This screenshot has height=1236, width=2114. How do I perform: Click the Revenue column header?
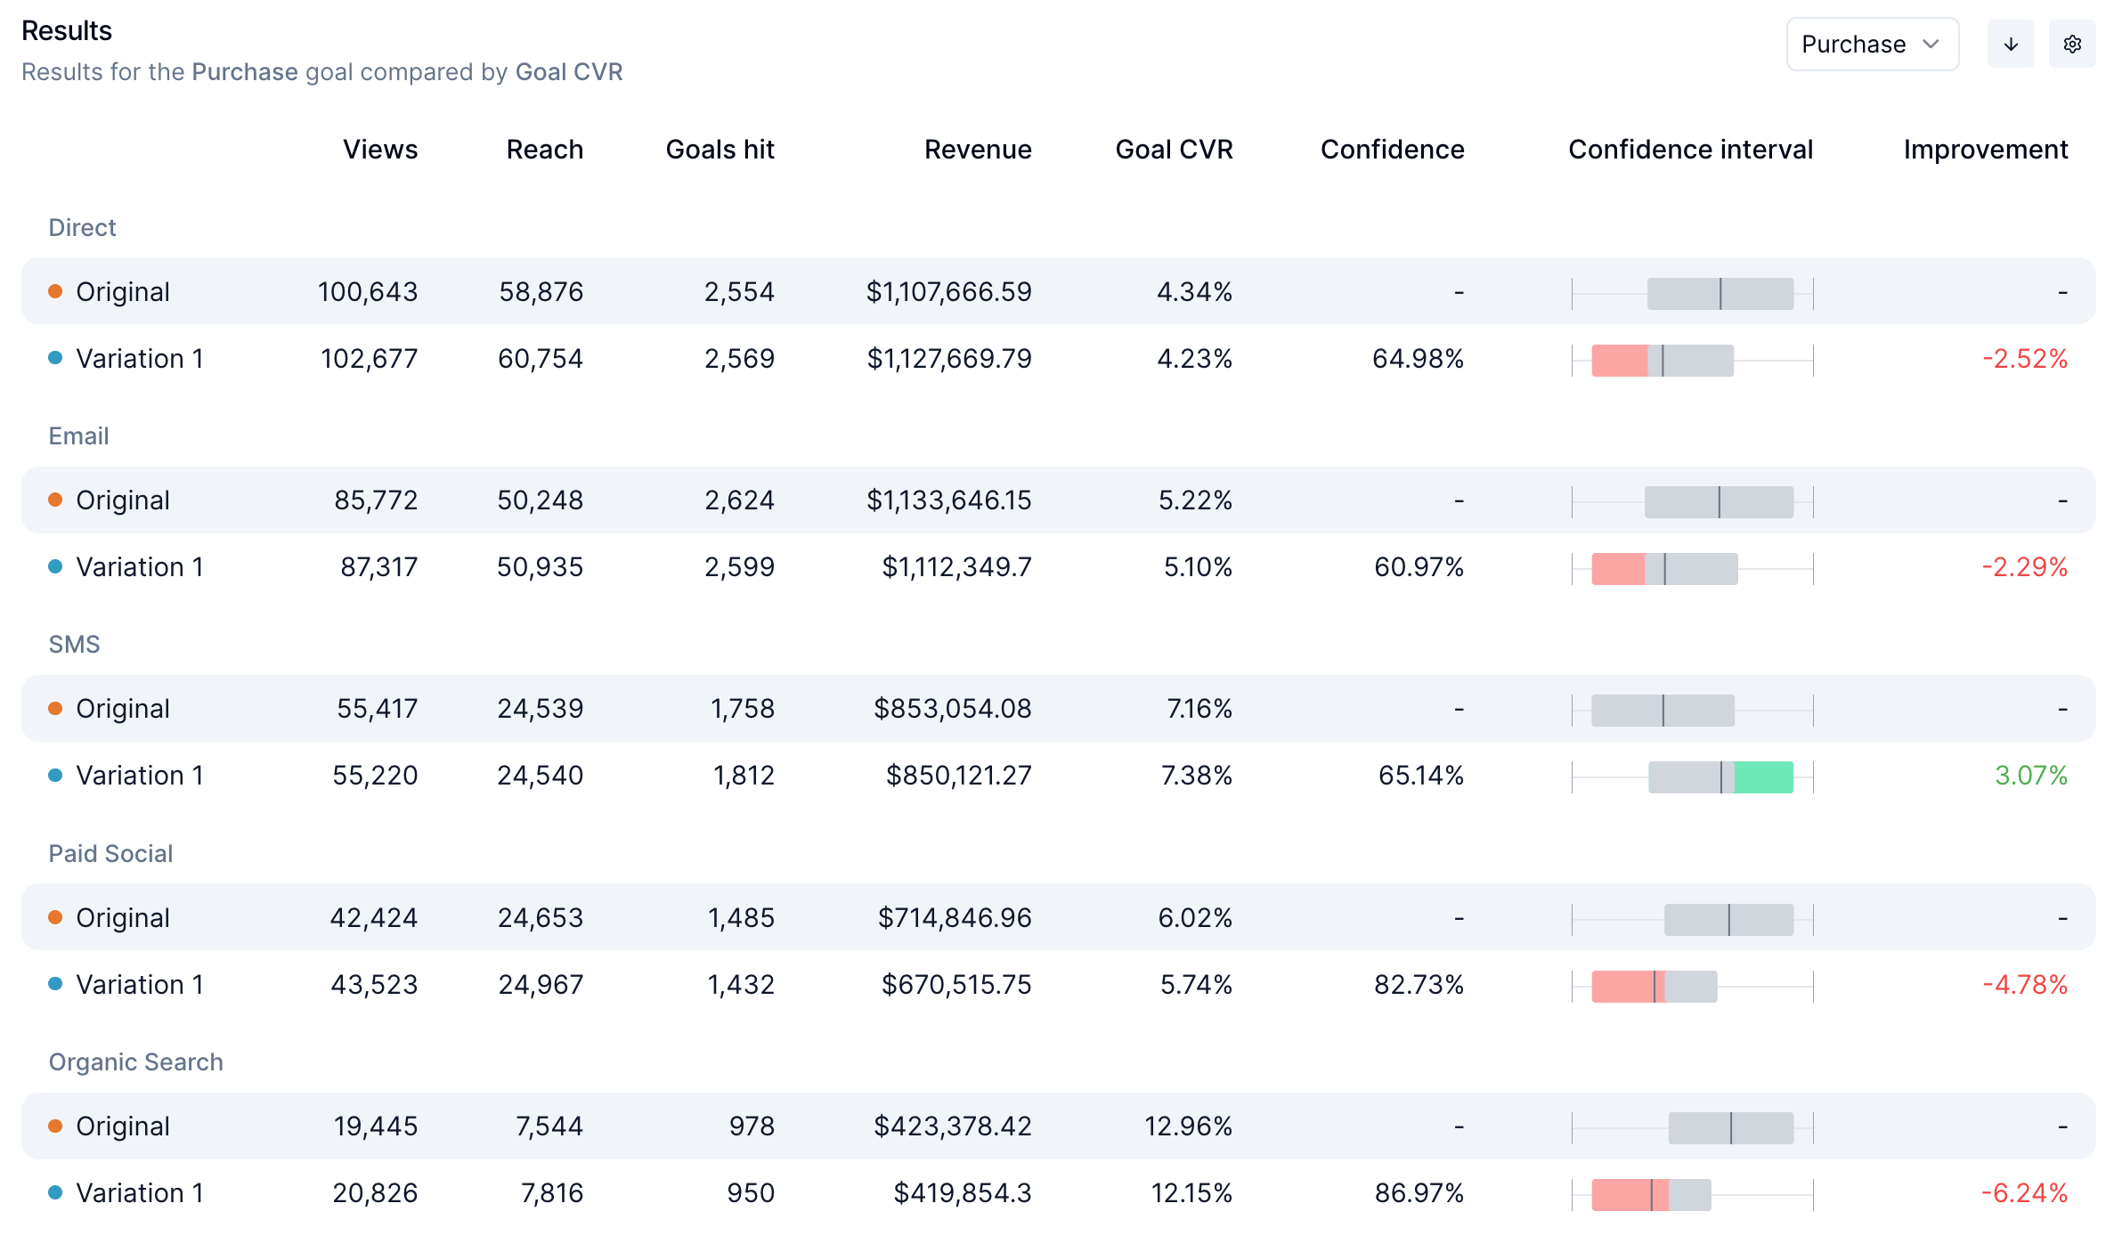pyautogui.click(x=977, y=150)
